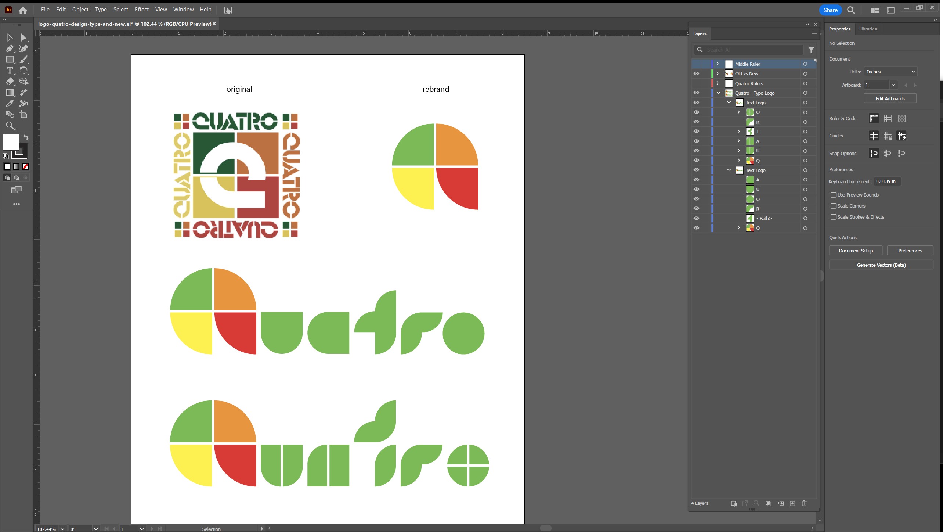Enable Scale Strokes & Effects checkbox

point(834,217)
